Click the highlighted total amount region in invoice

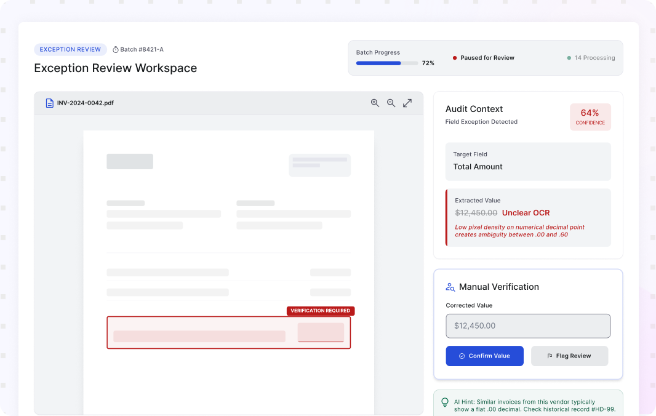[x=228, y=333]
